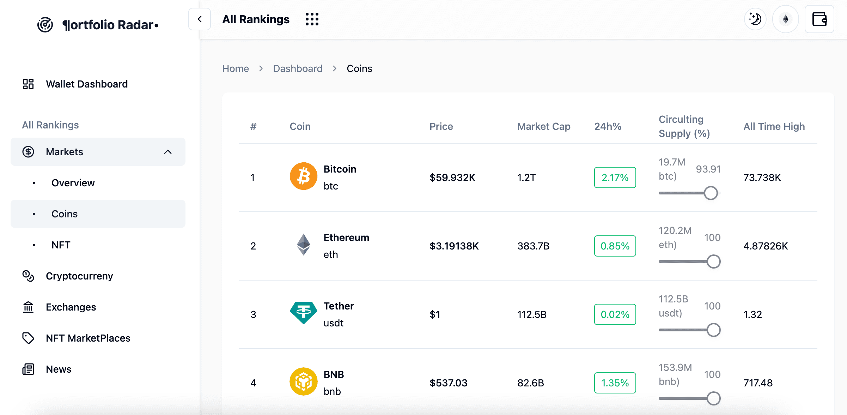Click the Wallet Dashboard grid icon

point(28,84)
